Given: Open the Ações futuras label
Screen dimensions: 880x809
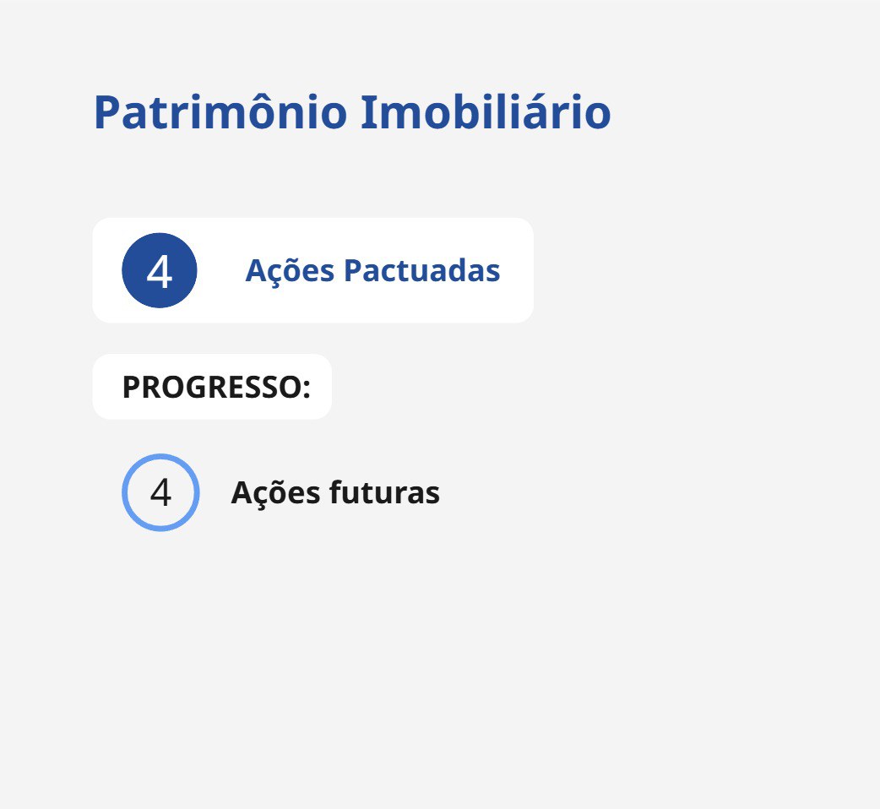Looking at the screenshot, I should pyautogui.click(x=335, y=492).
